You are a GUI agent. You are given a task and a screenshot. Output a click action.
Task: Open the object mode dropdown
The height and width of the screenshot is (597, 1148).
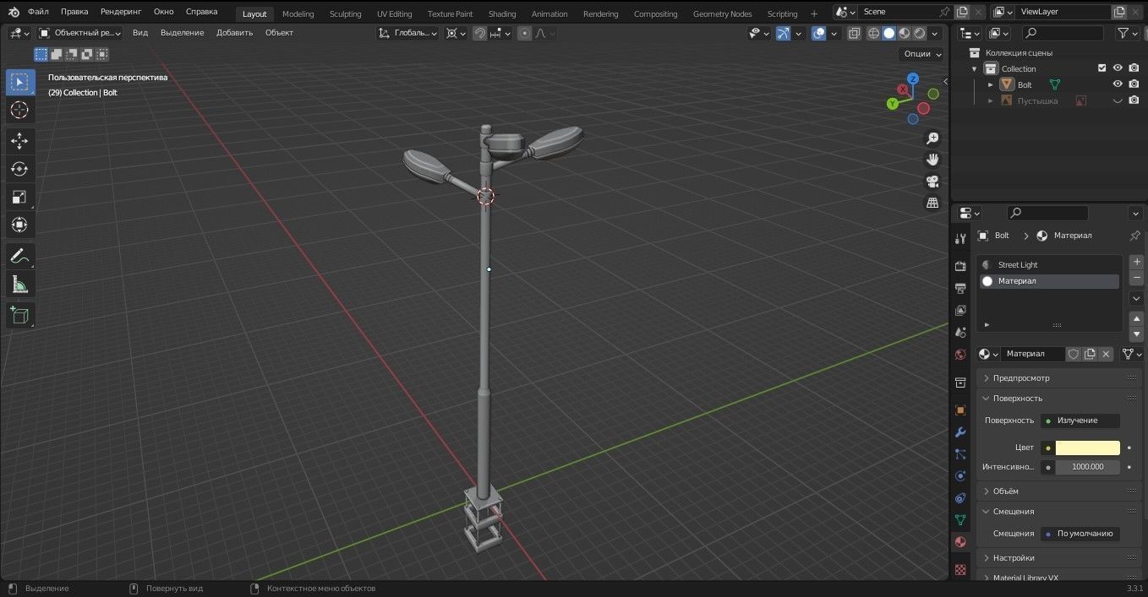pos(80,33)
